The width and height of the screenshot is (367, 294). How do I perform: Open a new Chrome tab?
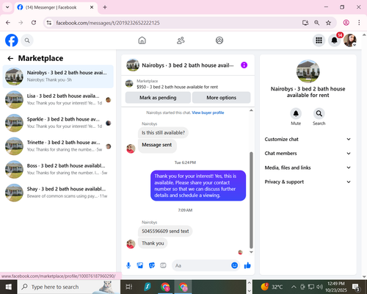pyautogui.click(x=105, y=7)
